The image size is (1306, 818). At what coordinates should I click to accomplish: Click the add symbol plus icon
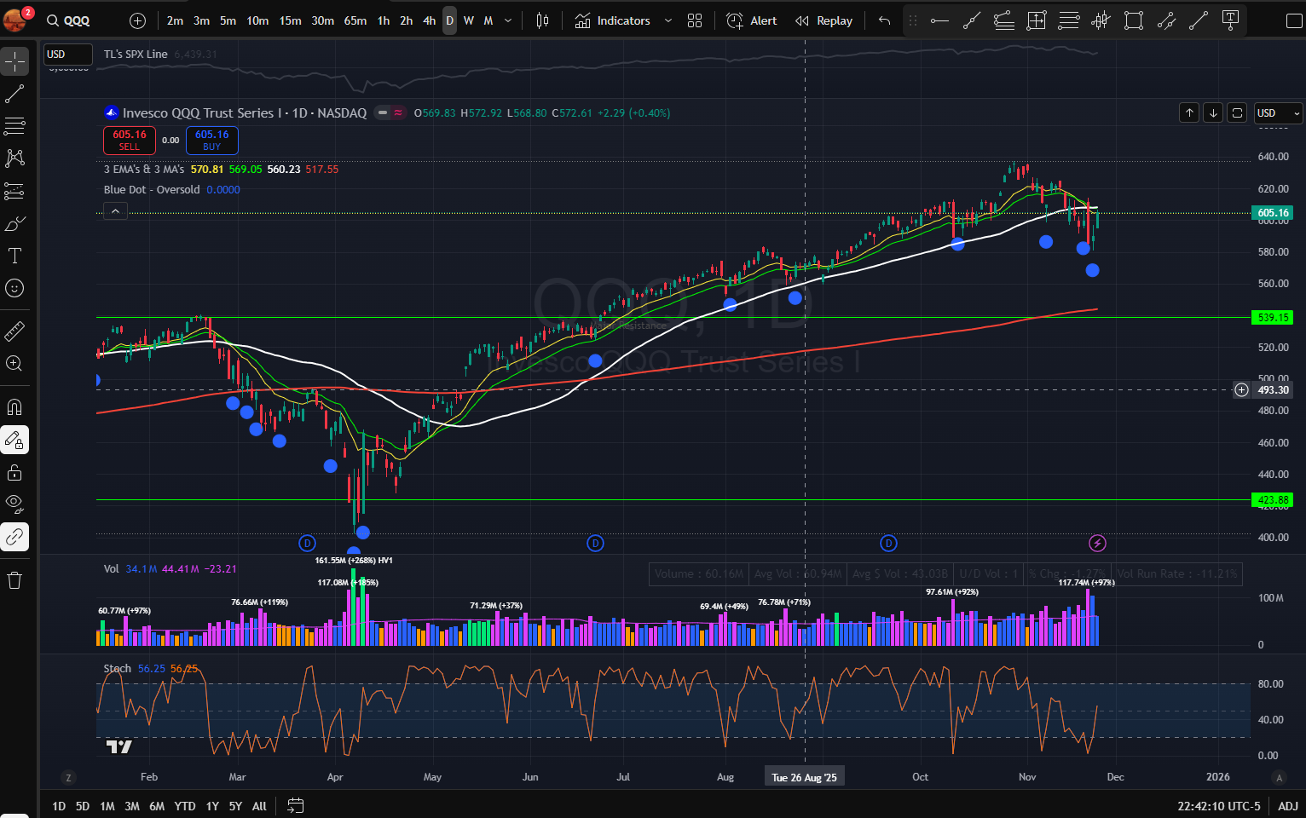(x=137, y=20)
